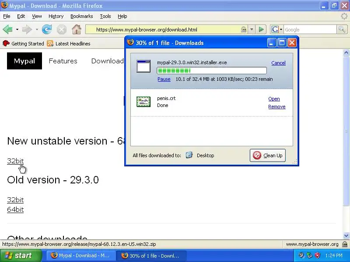This screenshot has width=350, height=262.
Task: Click the search magnifier button
Action: point(342,29)
